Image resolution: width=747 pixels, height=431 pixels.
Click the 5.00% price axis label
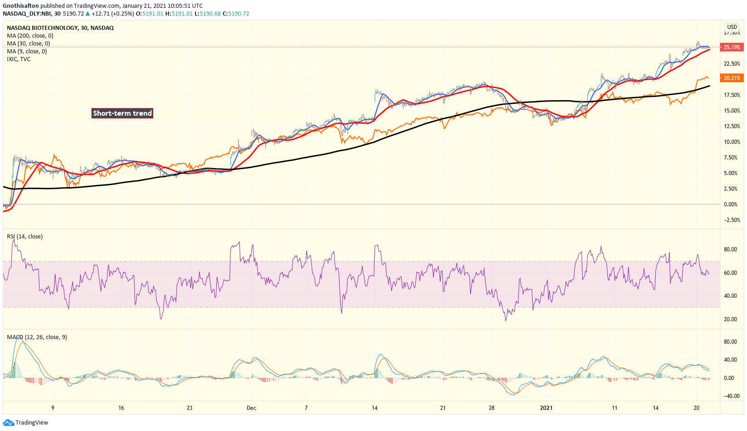click(x=730, y=173)
